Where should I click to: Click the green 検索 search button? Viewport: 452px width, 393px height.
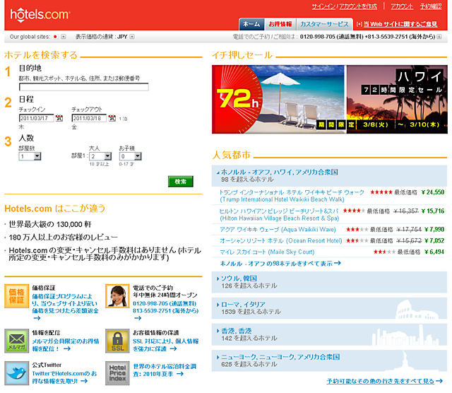181,182
